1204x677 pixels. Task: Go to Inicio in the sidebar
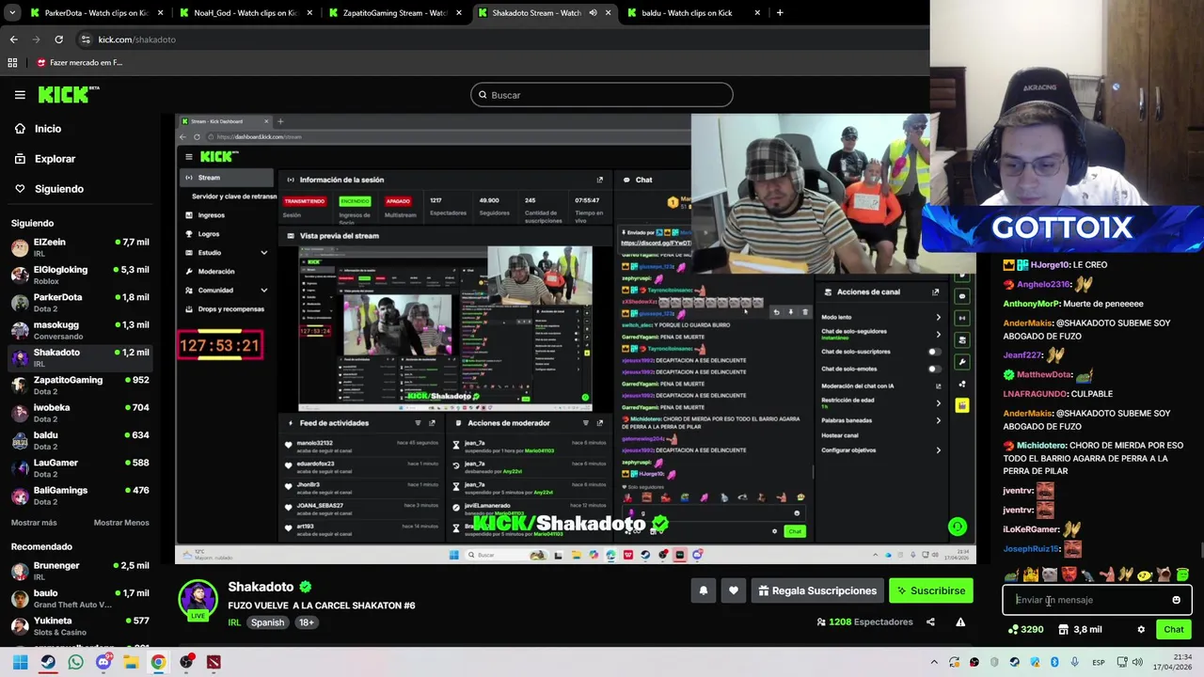click(38, 129)
